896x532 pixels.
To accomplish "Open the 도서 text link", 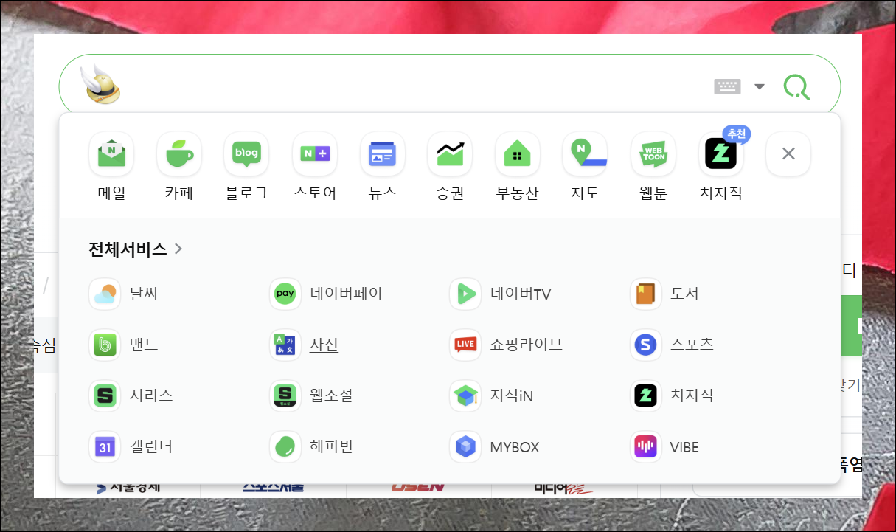I will tap(685, 294).
